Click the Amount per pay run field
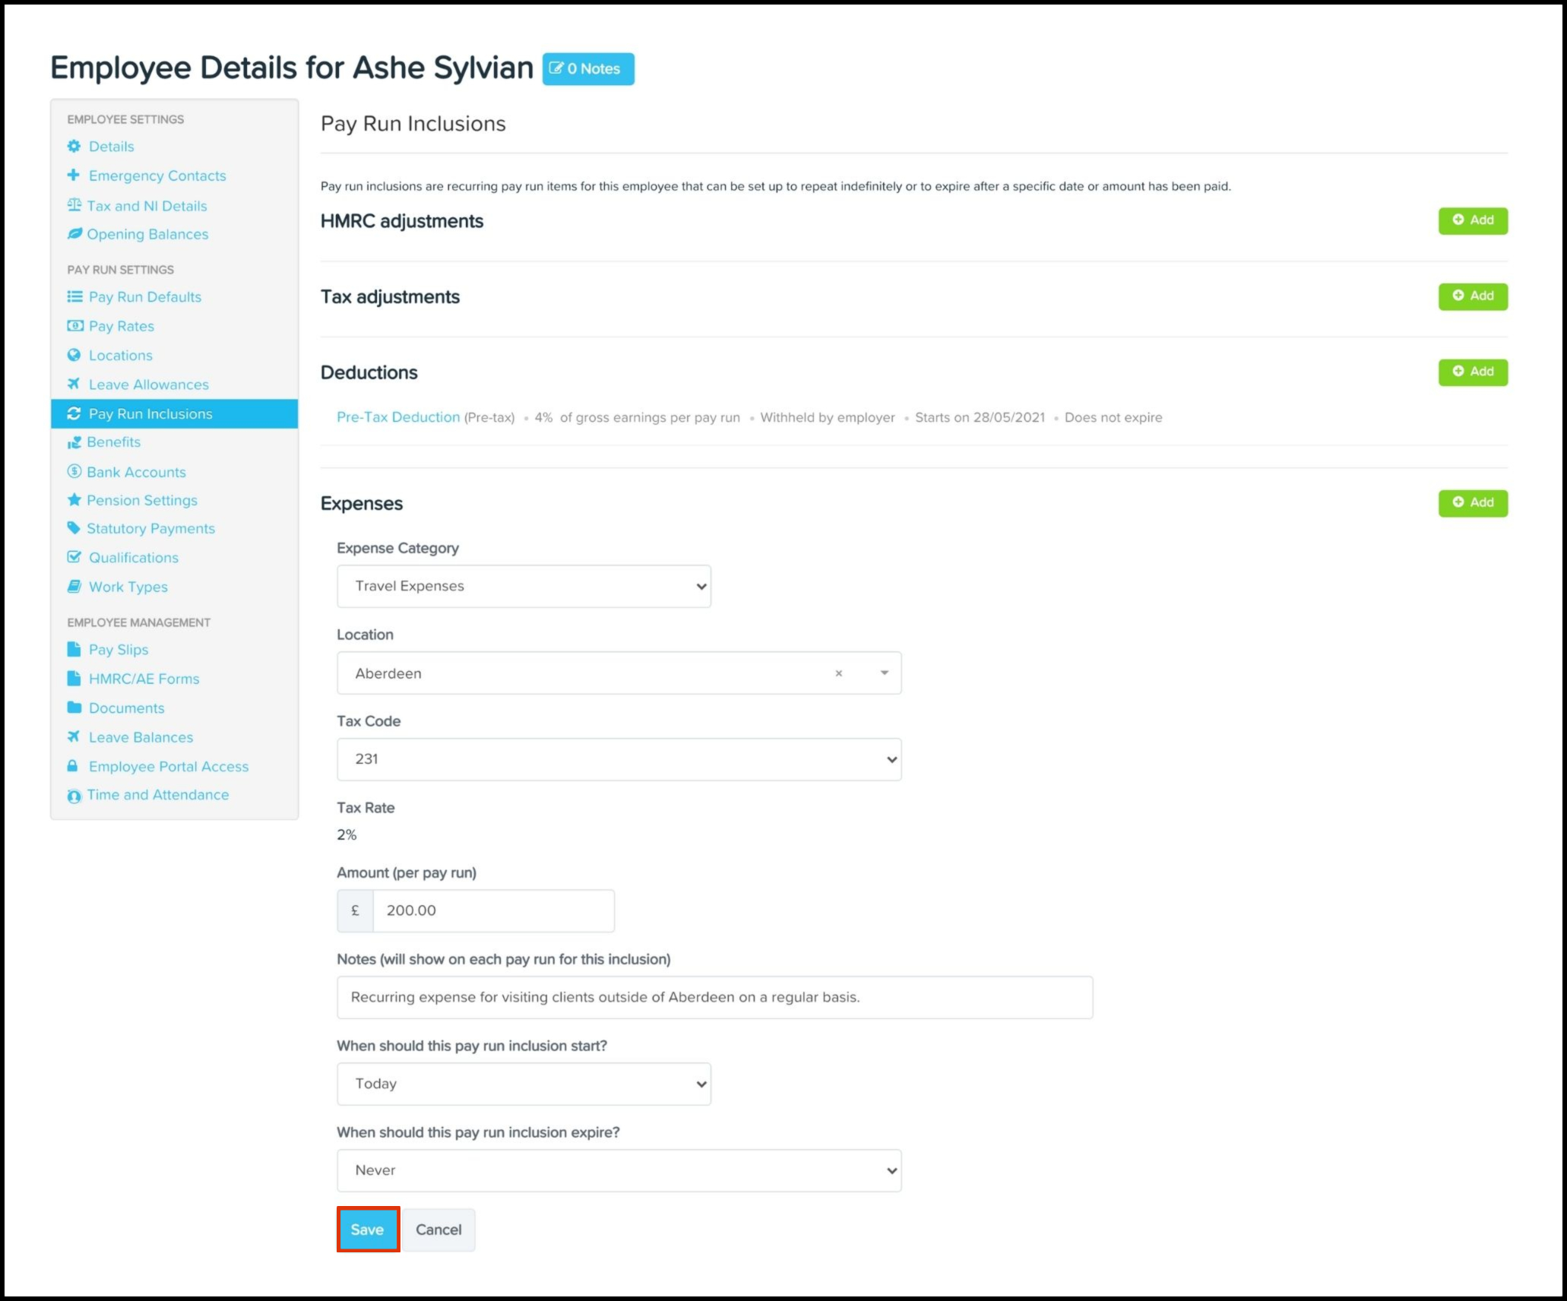1567x1301 pixels. pos(492,910)
